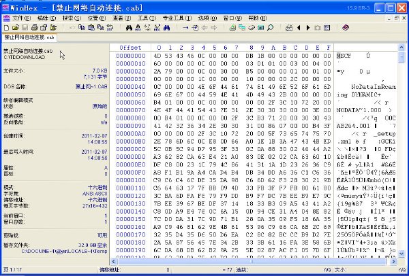The width and height of the screenshot is (409, 276).
Task: Click the camera snapshot toolbar icon
Action: [318, 28]
